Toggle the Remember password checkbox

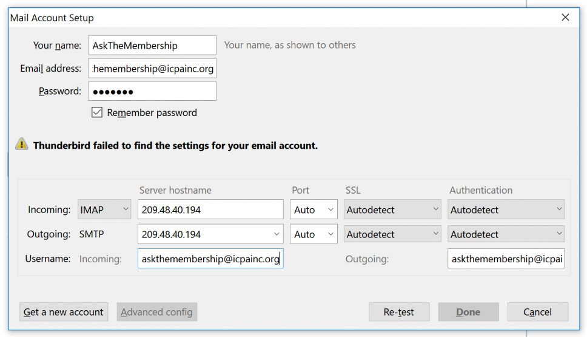pos(97,112)
